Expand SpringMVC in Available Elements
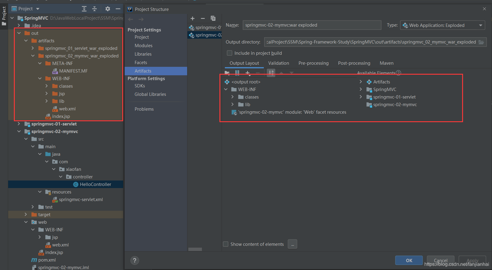 361,89
